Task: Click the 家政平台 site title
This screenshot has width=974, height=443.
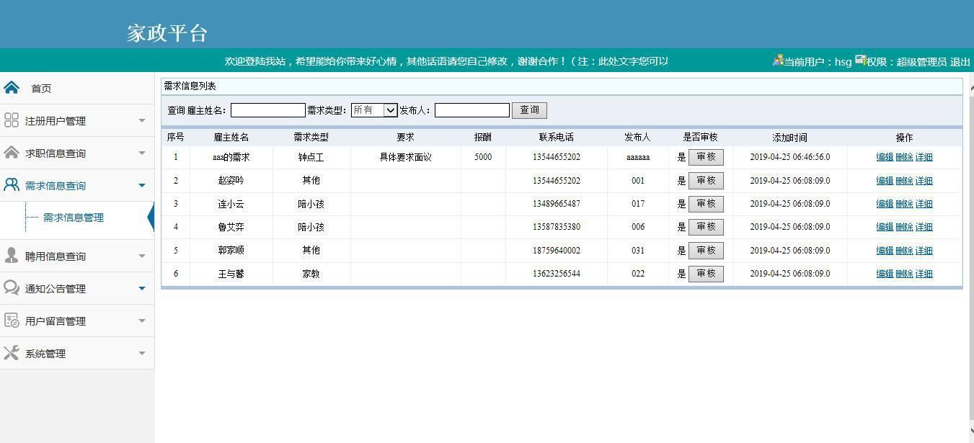Action: point(167,33)
